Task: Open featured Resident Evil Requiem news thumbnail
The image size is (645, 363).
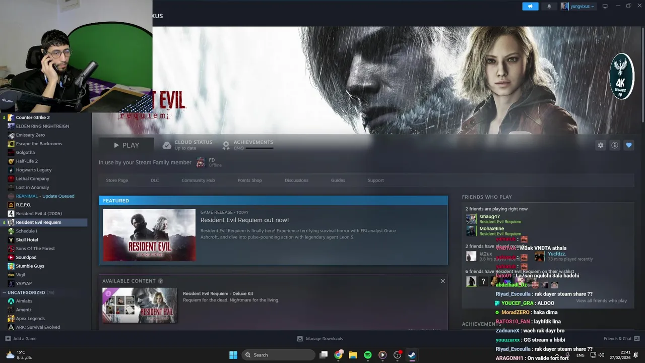Action: (149, 235)
